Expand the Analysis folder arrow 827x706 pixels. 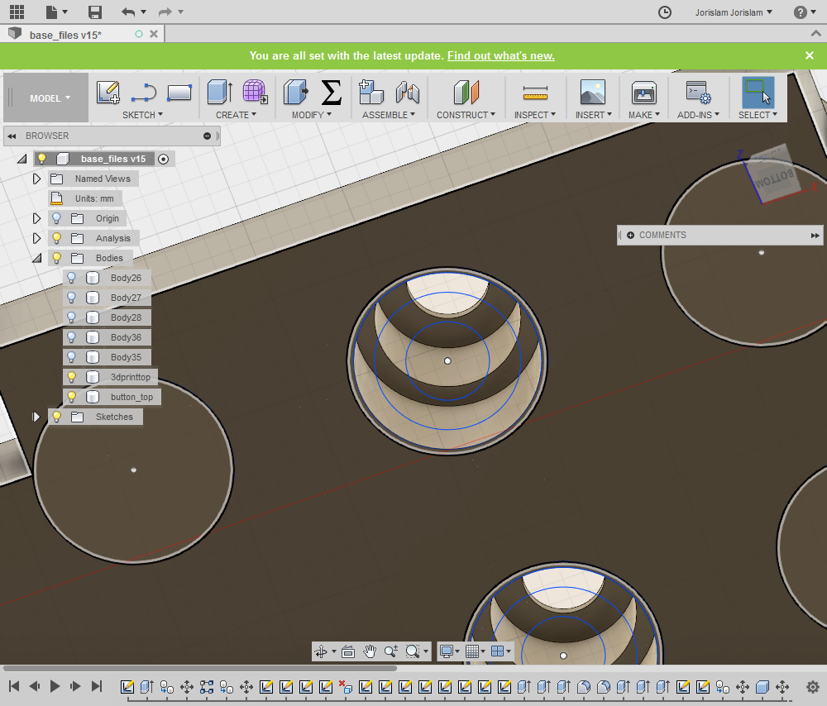(36, 238)
